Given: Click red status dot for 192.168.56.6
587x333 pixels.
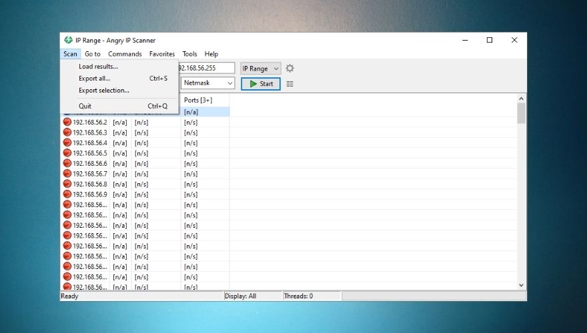Looking at the screenshot, I should click(x=67, y=163).
